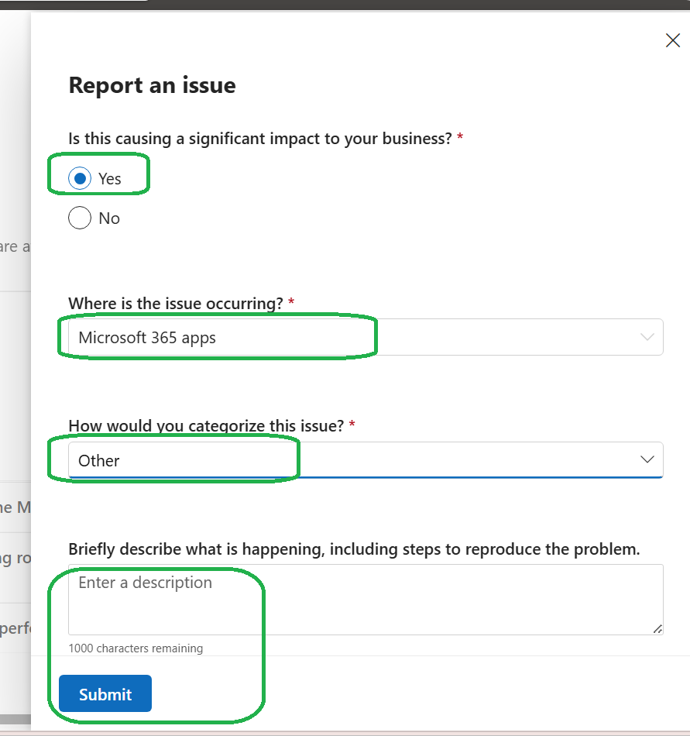Click the 'Is this causing a significant impact' question
The image size is (690, 736).
(260, 139)
